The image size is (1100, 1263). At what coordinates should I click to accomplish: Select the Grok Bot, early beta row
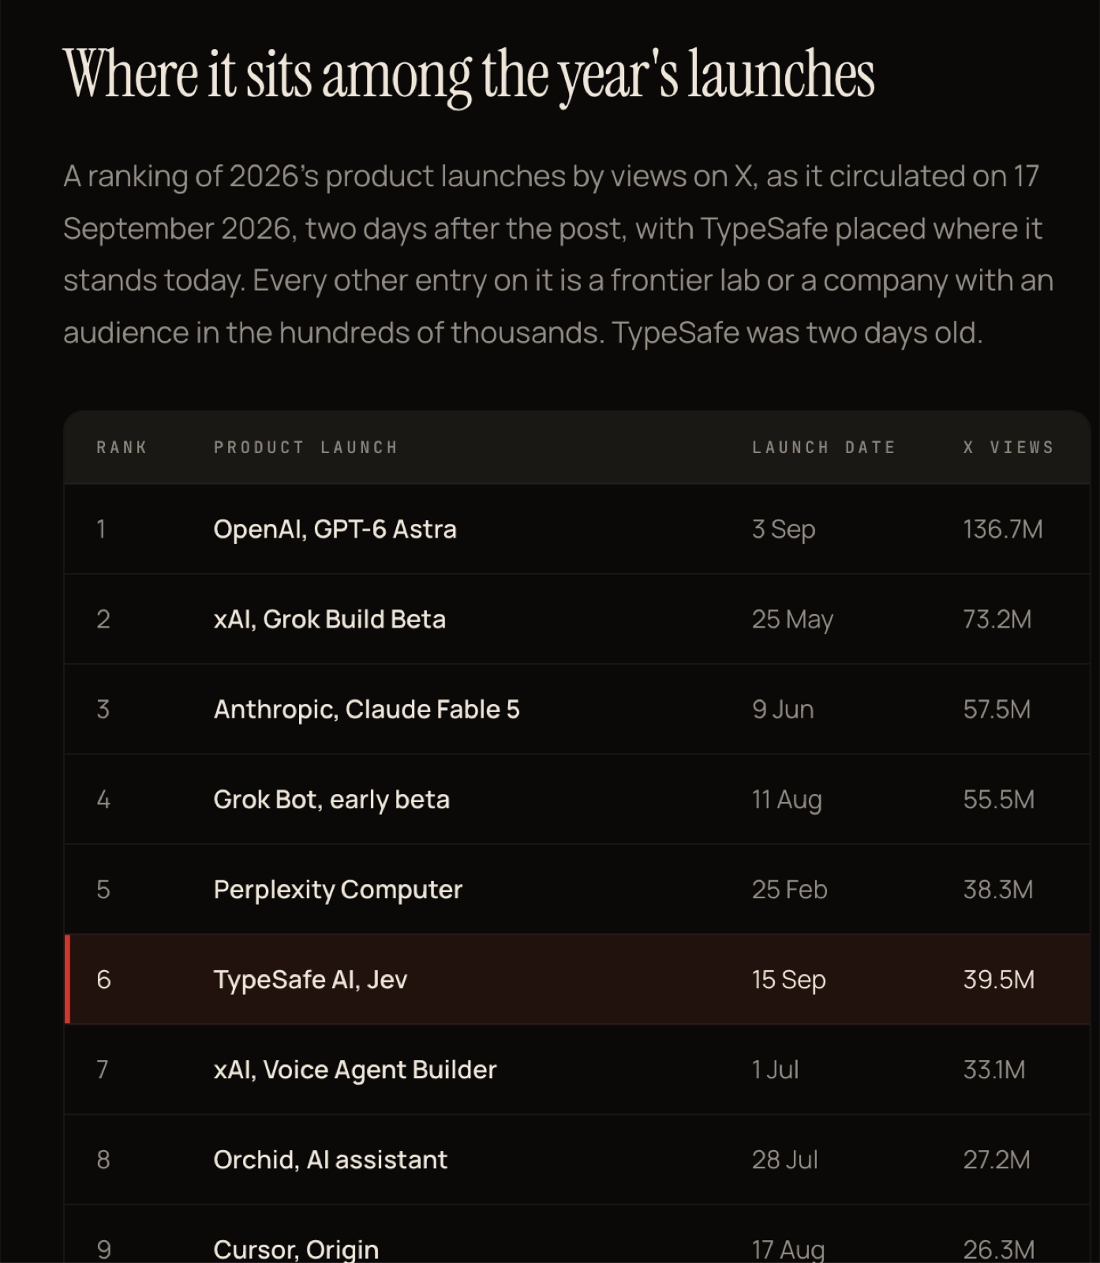tap(577, 799)
